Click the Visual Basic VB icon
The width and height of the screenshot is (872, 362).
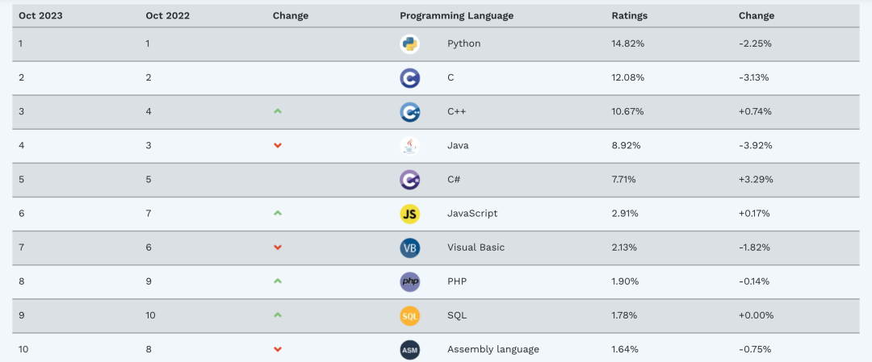click(409, 248)
